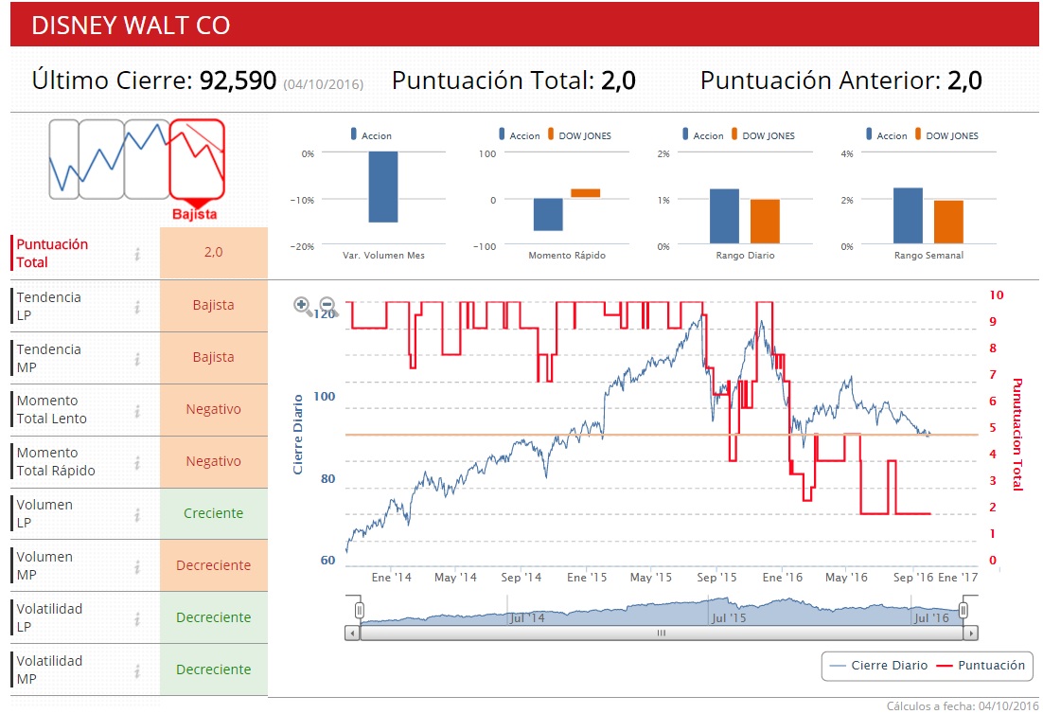Click the Bajista value for Tendencia MP

(x=214, y=357)
